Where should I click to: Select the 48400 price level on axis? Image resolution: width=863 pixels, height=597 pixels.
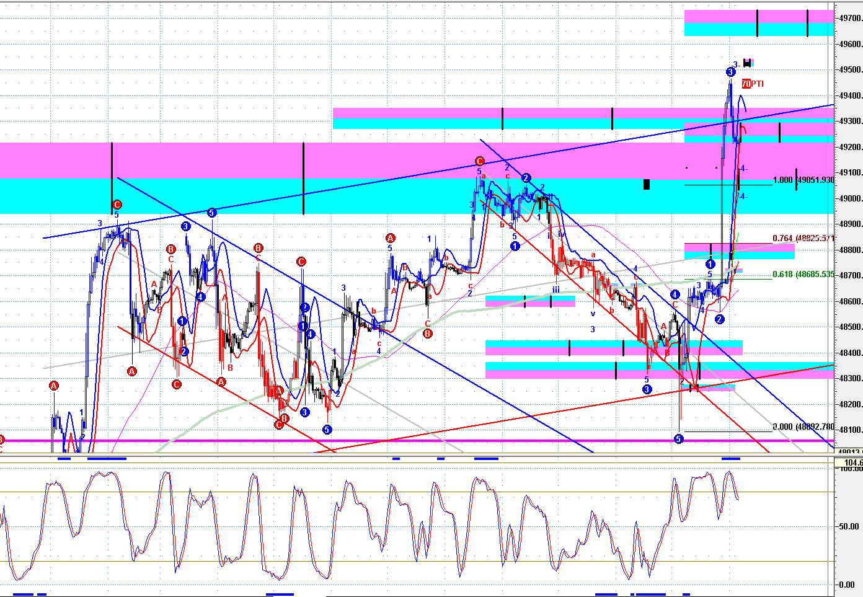[x=850, y=353]
